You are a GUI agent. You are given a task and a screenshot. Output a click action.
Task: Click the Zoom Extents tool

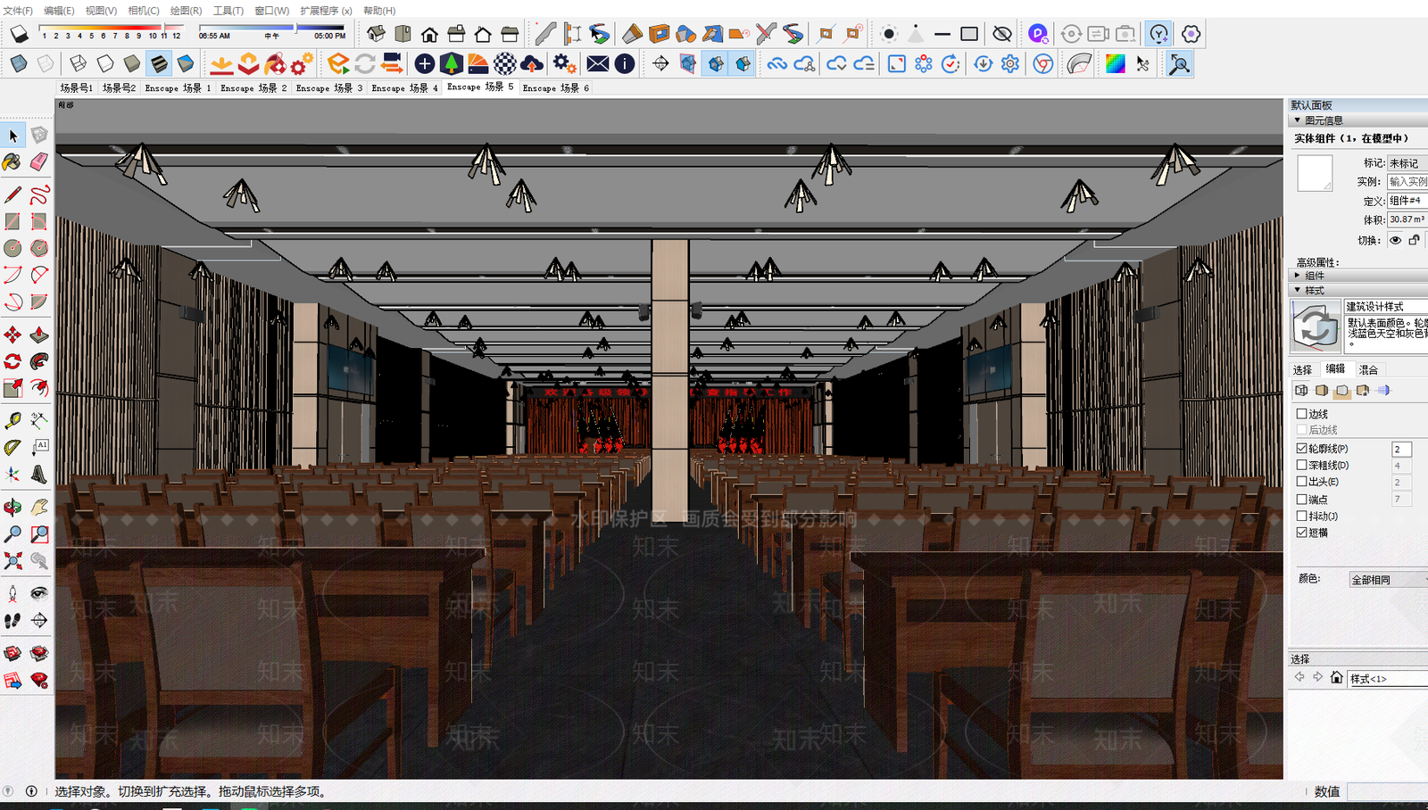[13, 560]
